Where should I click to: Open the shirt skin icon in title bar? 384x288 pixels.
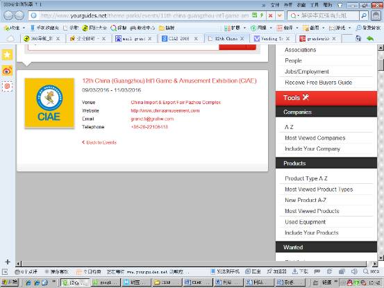point(340,5)
